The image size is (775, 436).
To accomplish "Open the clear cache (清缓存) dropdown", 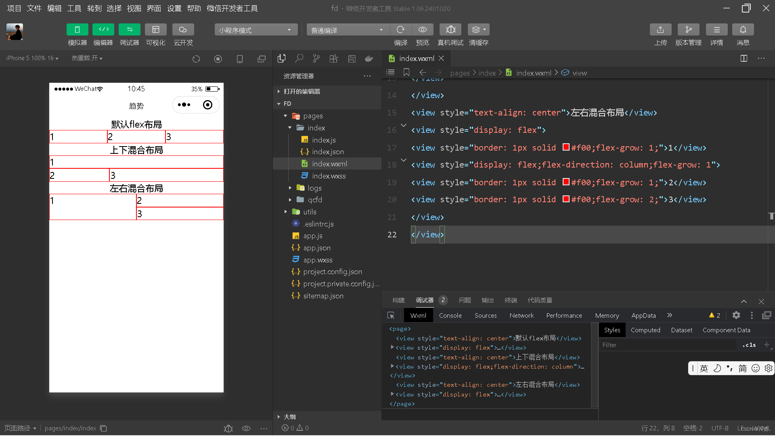I will pos(478,29).
